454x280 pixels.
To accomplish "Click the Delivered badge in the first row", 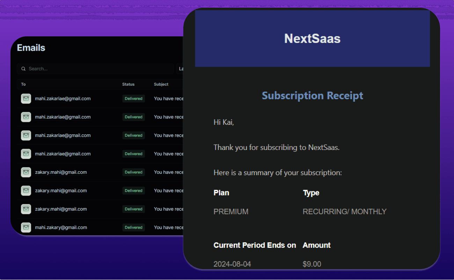I will [x=133, y=99].
